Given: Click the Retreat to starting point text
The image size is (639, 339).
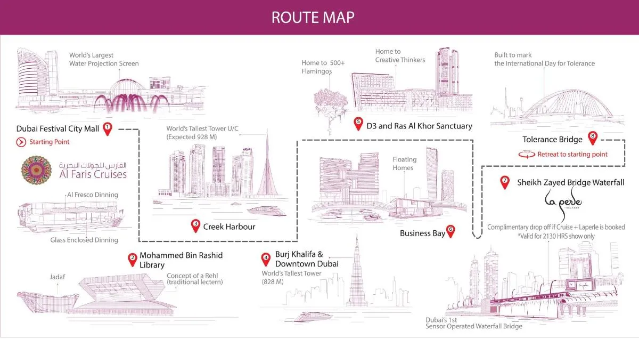Looking at the screenshot, I should click(x=572, y=155).
